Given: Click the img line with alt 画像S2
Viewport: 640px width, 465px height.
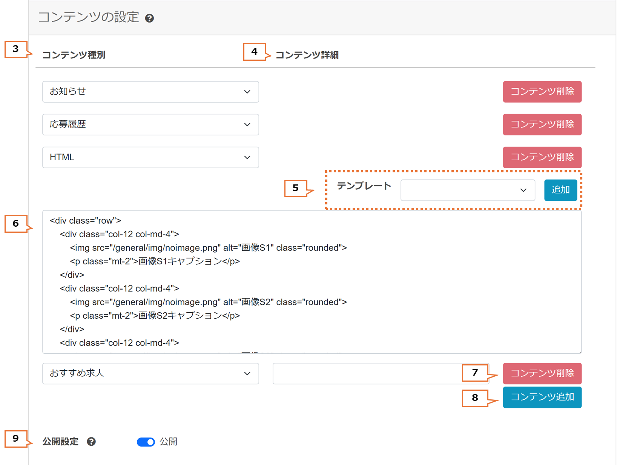Looking at the screenshot, I should click(x=208, y=302).
